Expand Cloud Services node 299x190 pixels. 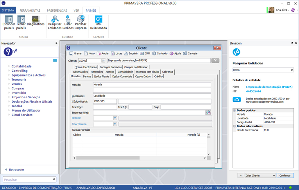point(9,115)
